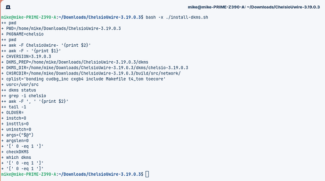Viewport: 325px width, 181px height.
Task: Click the OLDVER= output line
Action: click(x=12, y=112)
